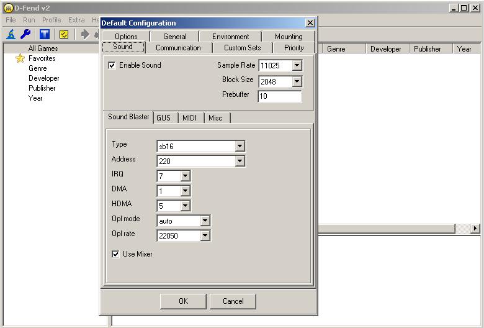
Task: Switch to the Mounting tab
Action: 289,37
